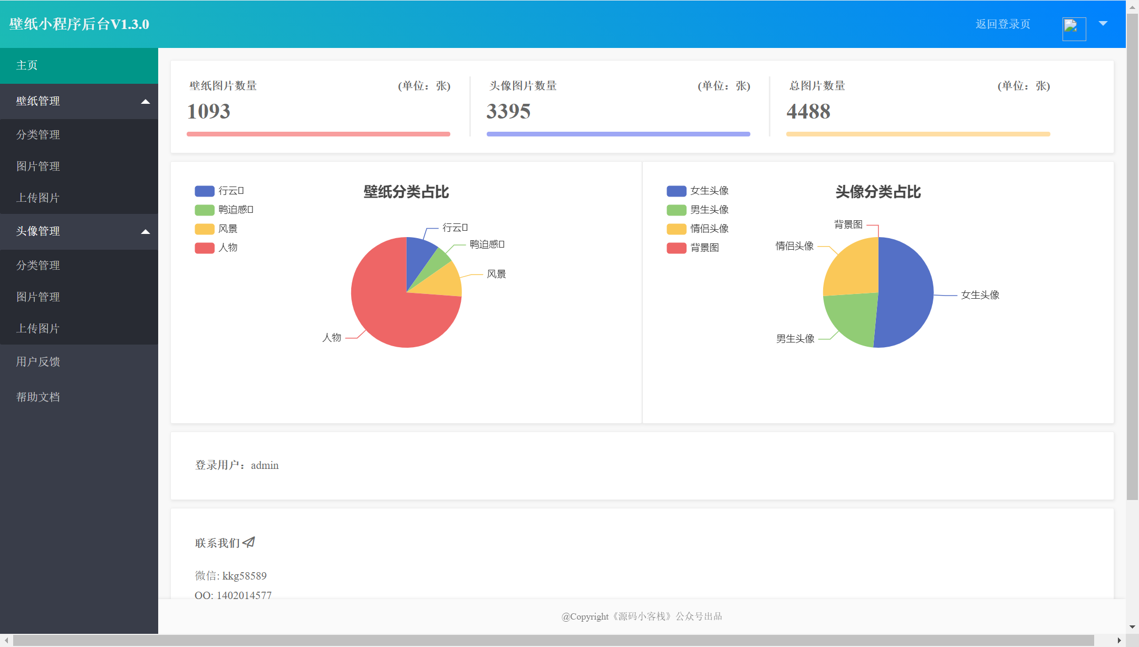This screenshot has height=647, width=1139.
Task: Click the yellow 情侣头像 legend marker
Action: coord(675,229)
